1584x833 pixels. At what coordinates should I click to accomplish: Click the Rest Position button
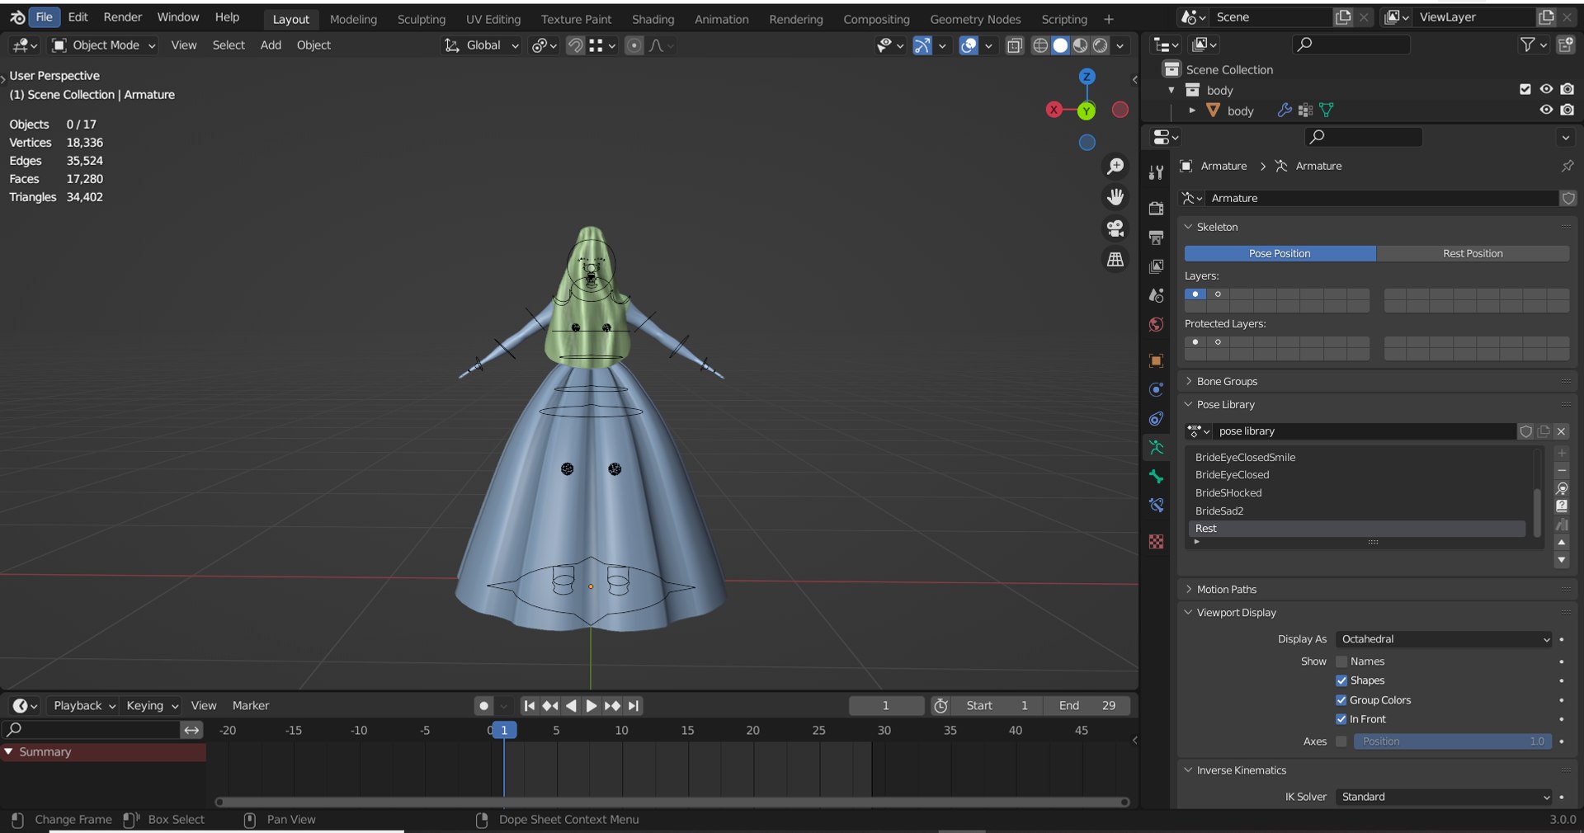(1473, 253)
